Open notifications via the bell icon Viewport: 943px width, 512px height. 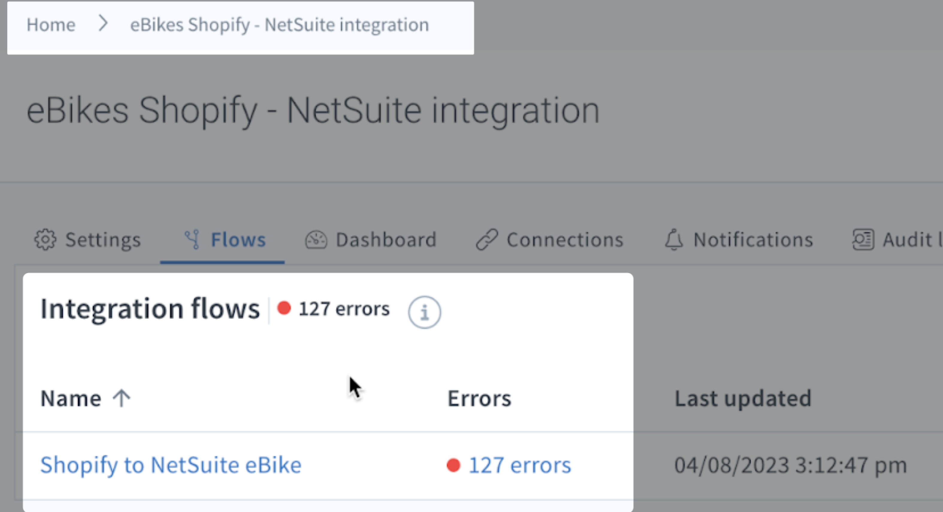click(674, 240)
